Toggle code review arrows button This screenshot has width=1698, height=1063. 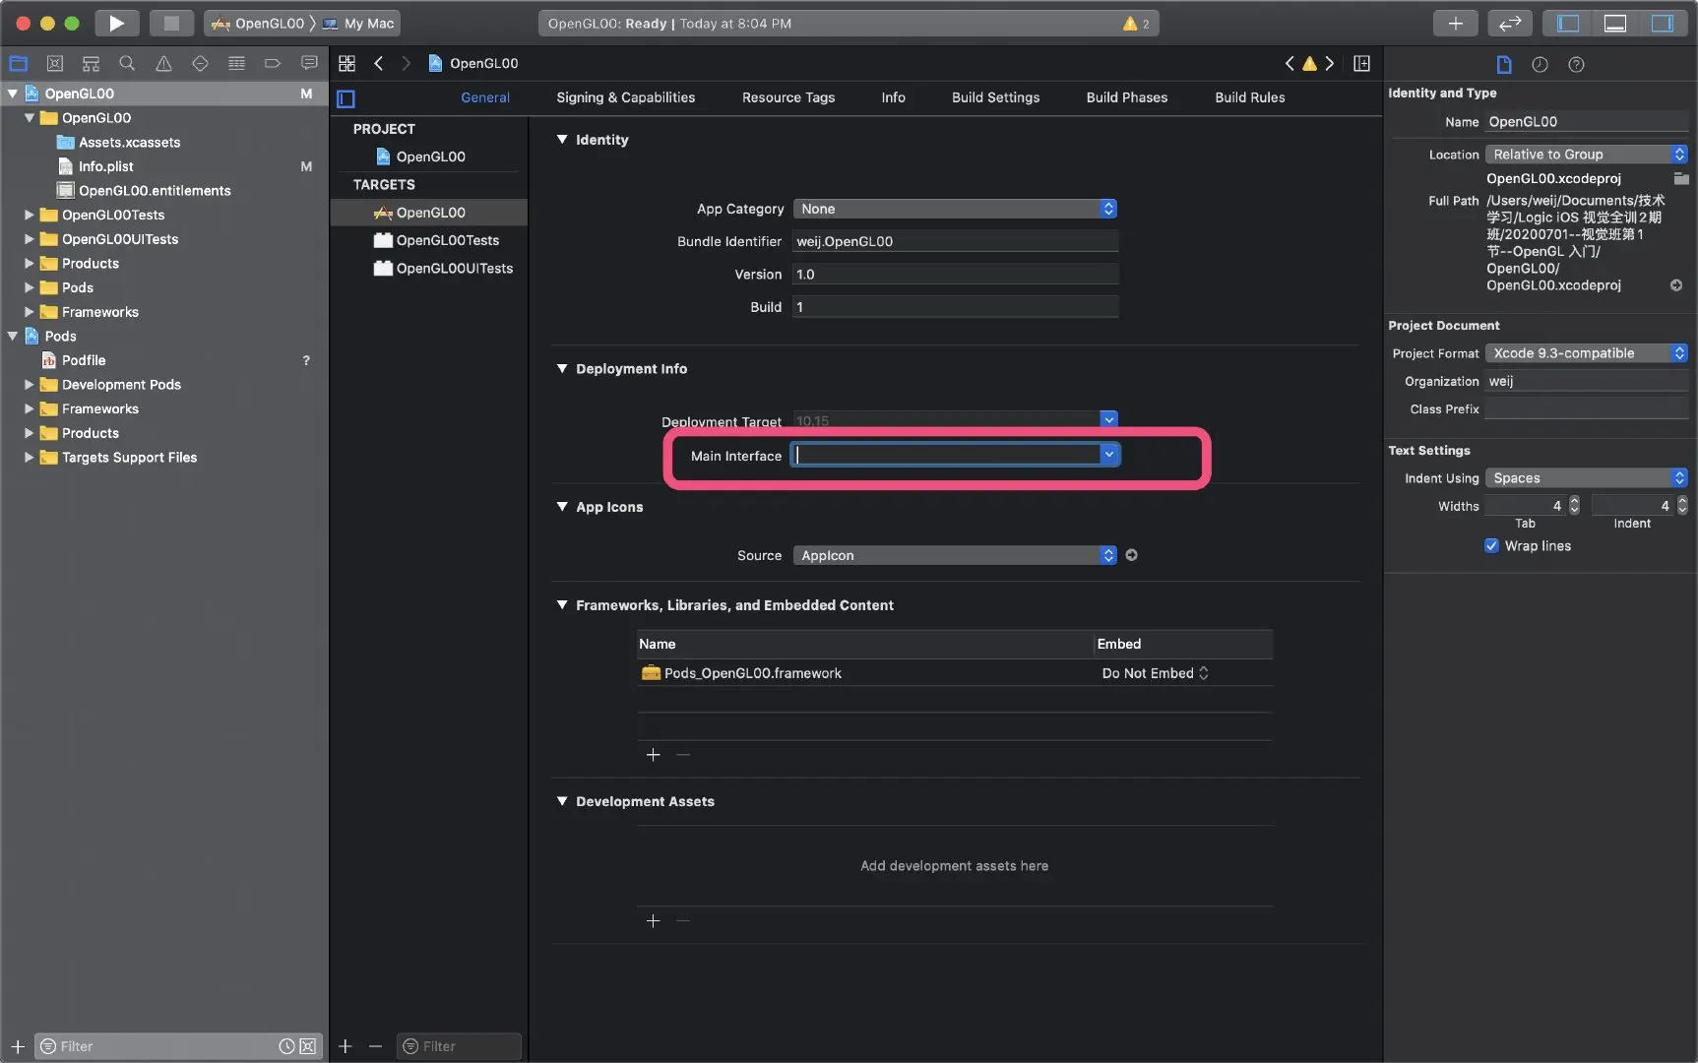click(x=1509, y=23)
